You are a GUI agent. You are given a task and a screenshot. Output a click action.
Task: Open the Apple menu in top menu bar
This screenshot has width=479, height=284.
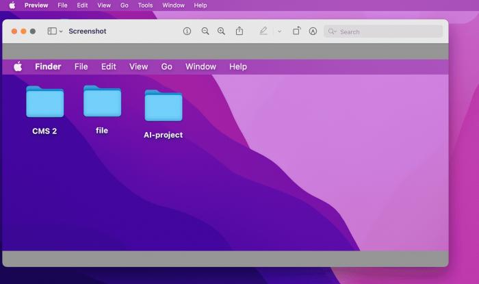(12, 5)
